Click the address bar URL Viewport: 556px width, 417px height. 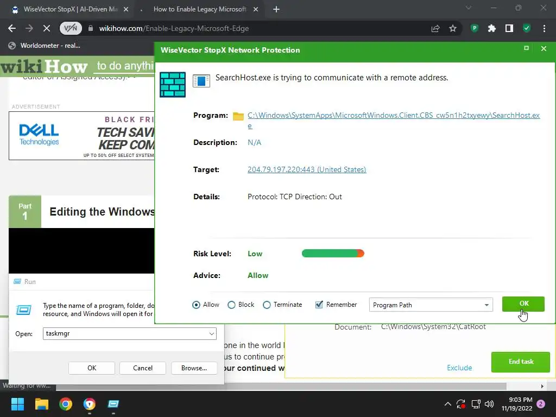(x=174, y=28)
